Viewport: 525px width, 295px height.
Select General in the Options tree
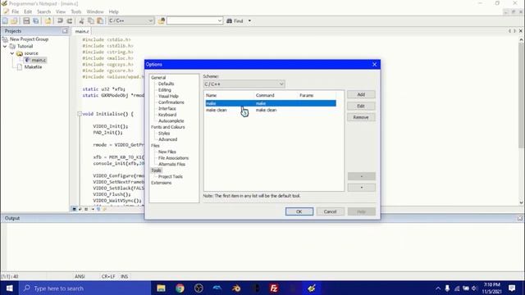[x=158, y=78]
